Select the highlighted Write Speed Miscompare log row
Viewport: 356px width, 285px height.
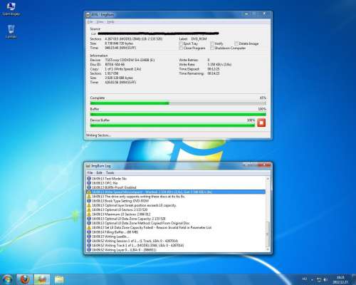tap(176, 192)
